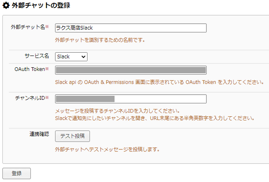The width and height of the screenshot is (269, 182).
Task: Click the required ※ mark beside 外部チャット名
Action: point(47,27)
